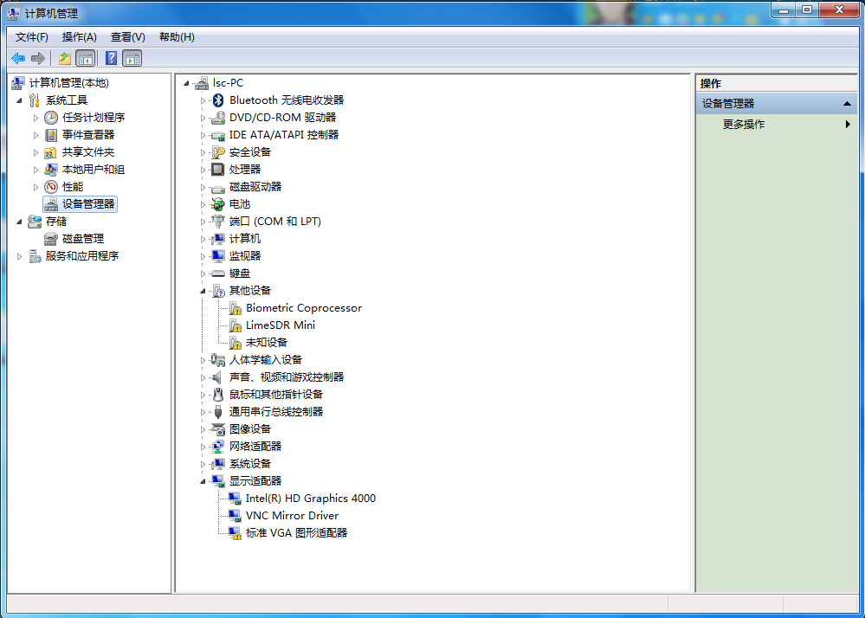
Task: Click the 任务计划程序 clock icon
Action: (51, 118)
